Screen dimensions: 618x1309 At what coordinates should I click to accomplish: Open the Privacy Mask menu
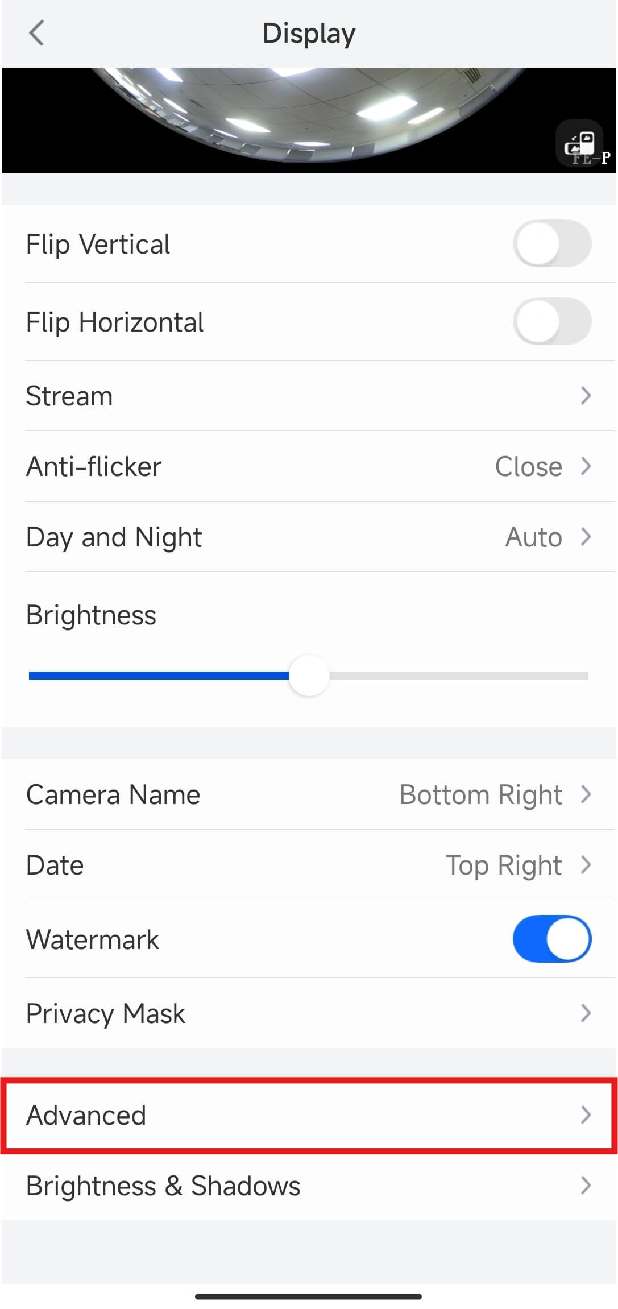pos(309,1013)
